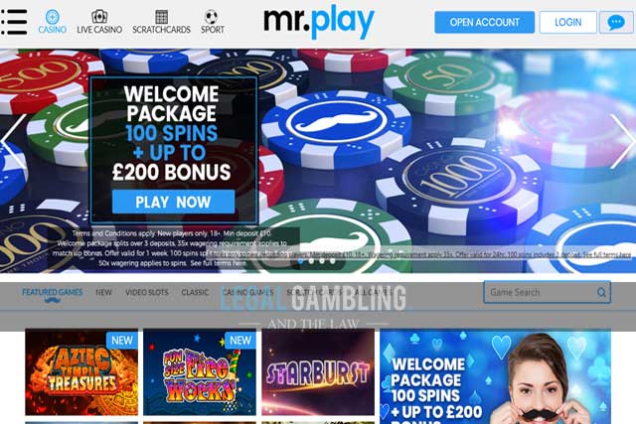
Task: Click the game search magnifier icon
Action: (601, 292)
